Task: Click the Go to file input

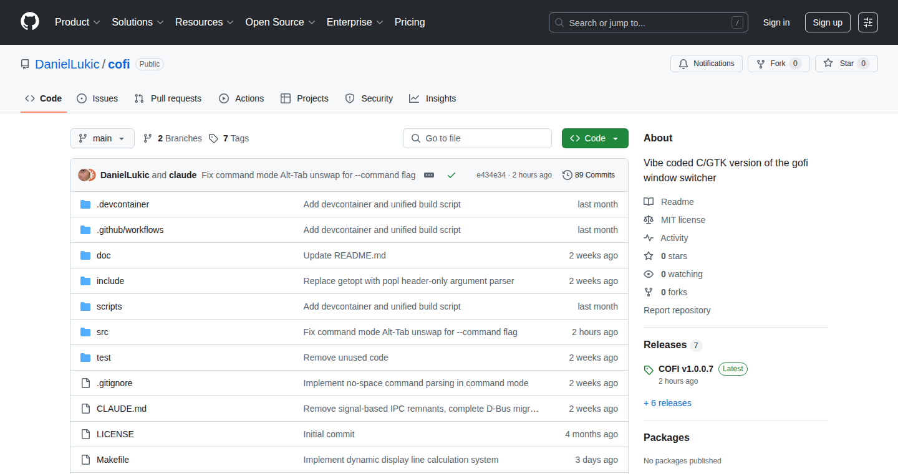Action: click(x=477, y=138)
